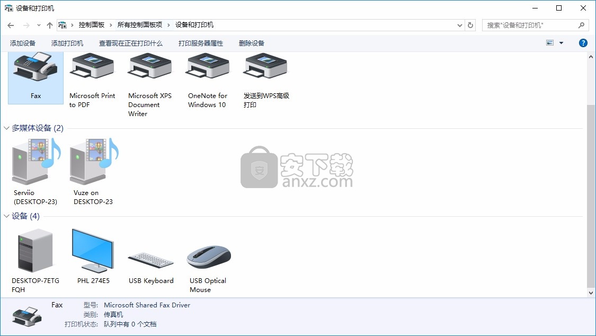Screen dimensions: 596x336
Task: Open the address bar history dropdown
Action: 459,25
